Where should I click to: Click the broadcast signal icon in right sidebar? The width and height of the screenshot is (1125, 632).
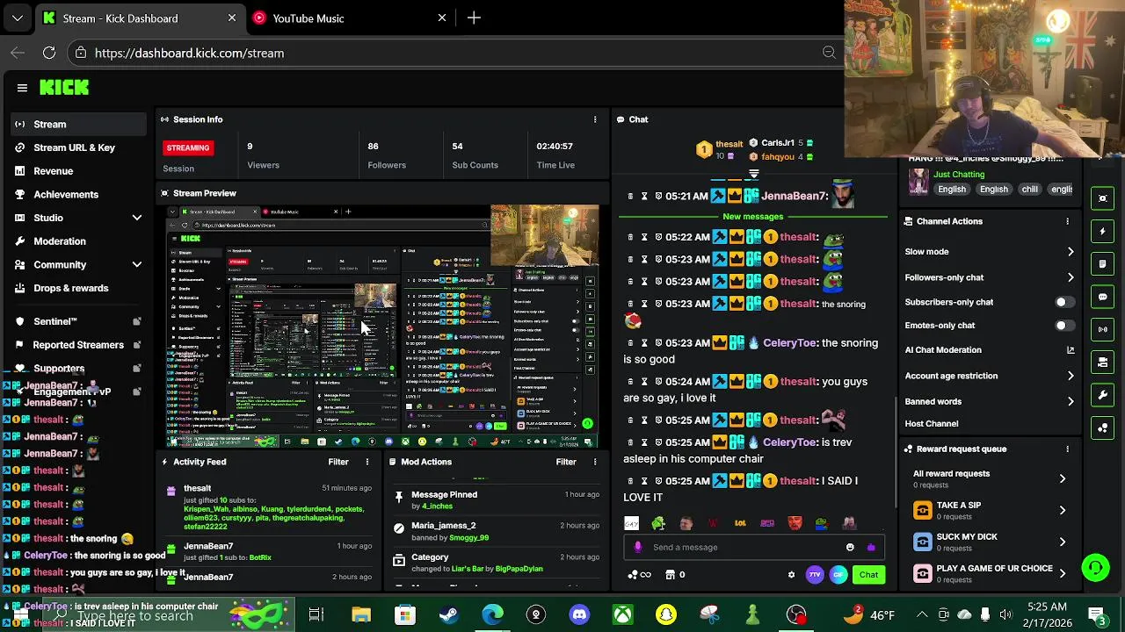coord(1103,329)
